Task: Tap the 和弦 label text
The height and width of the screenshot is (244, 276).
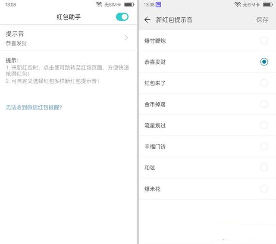Action: tap(150, 168)
